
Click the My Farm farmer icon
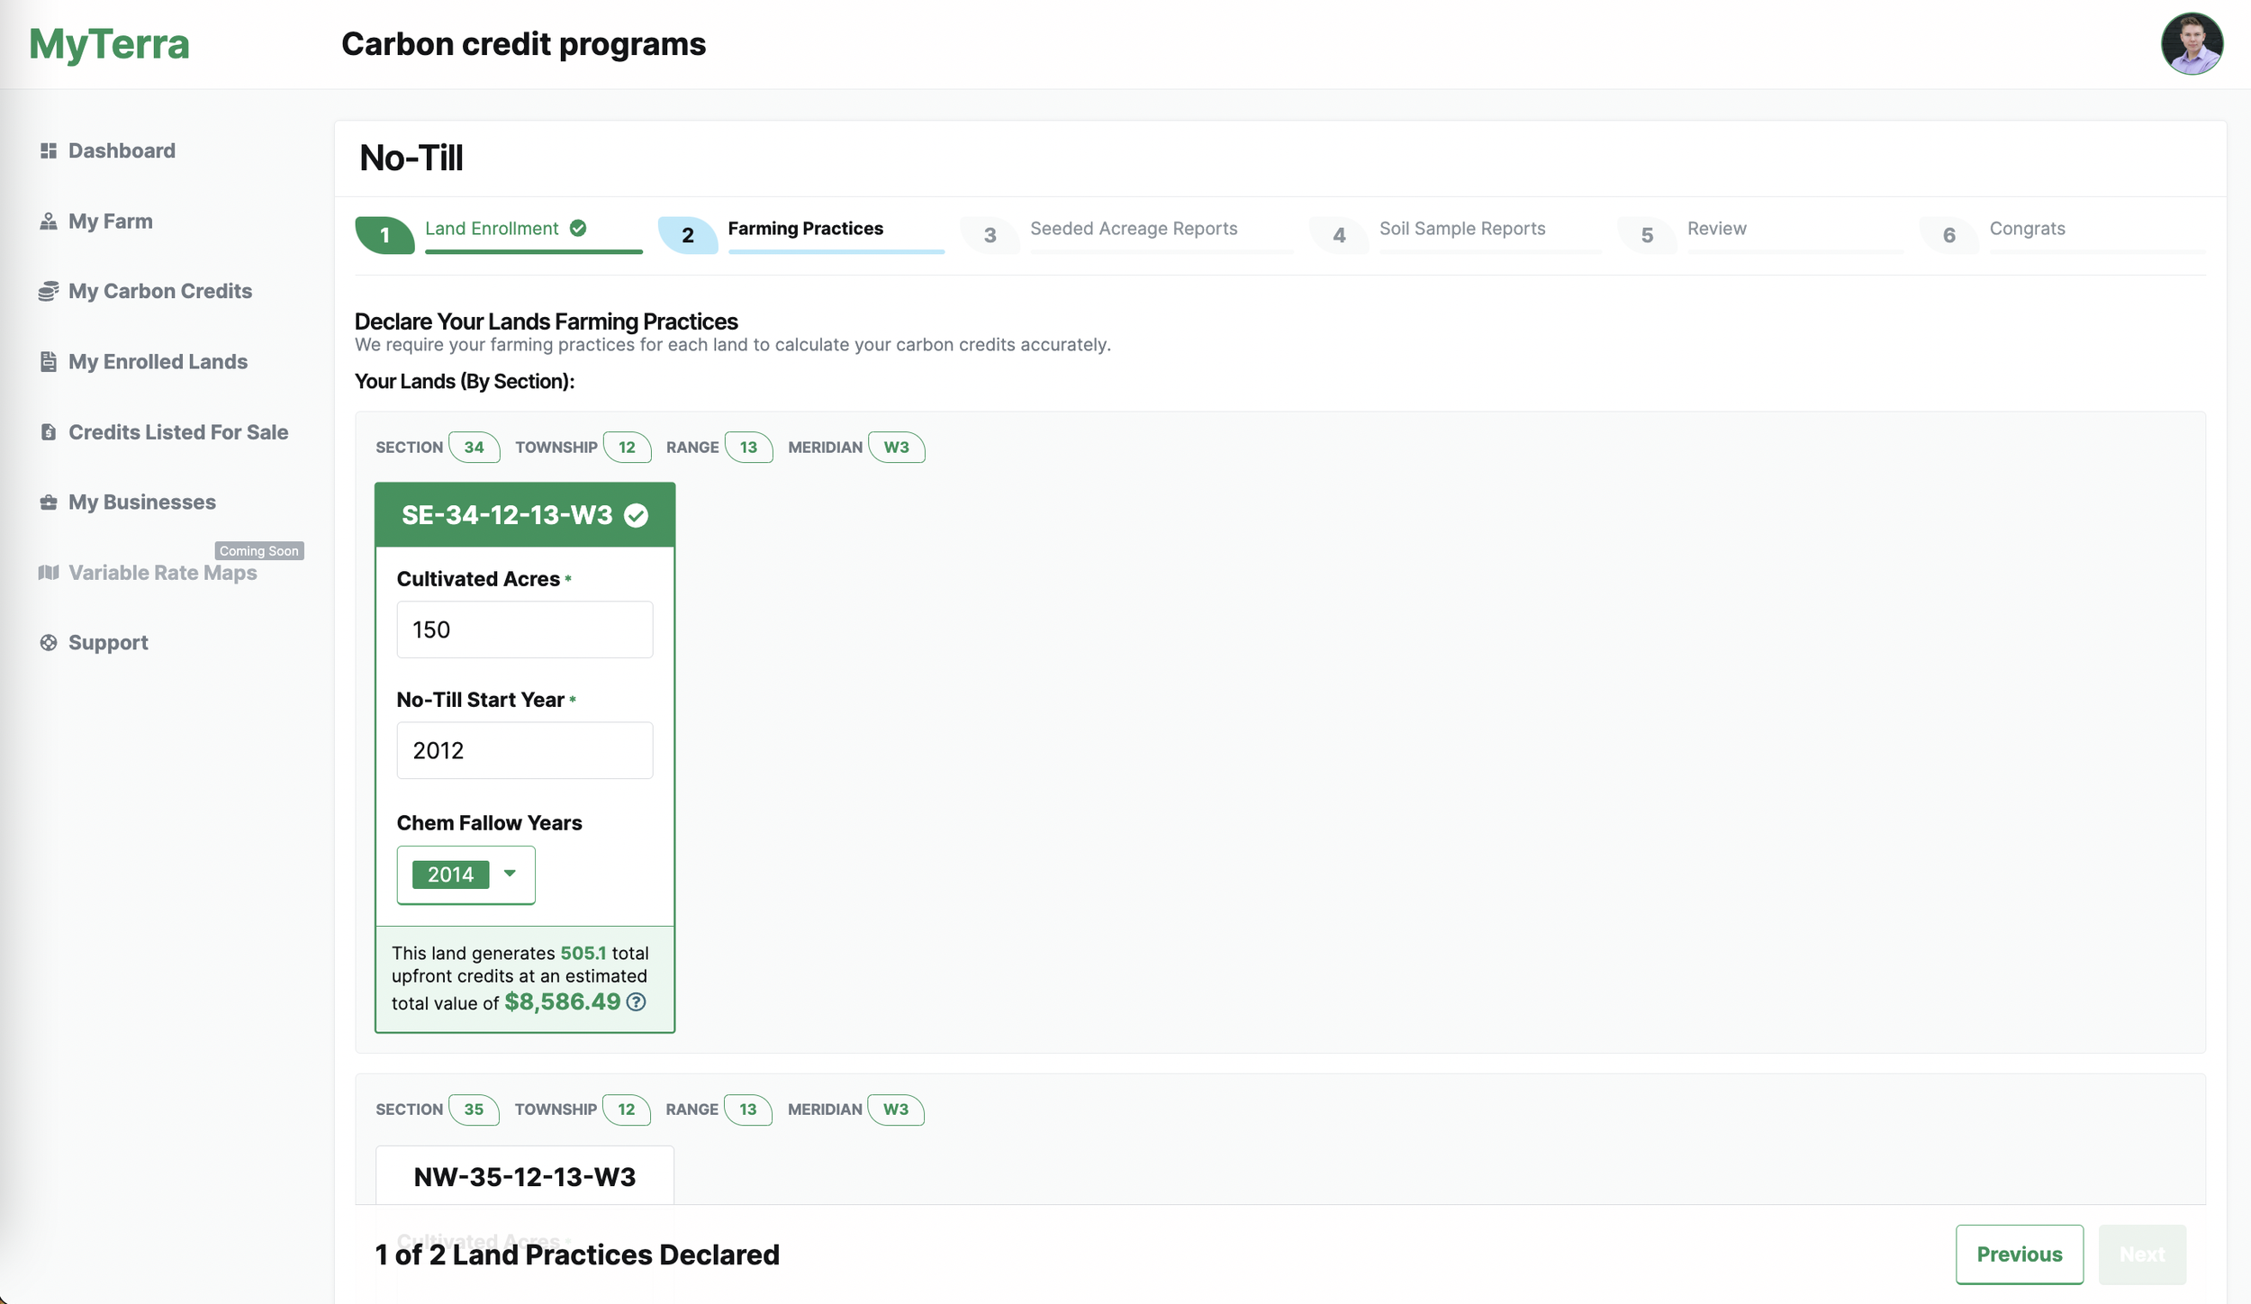[x=49, y=222]
